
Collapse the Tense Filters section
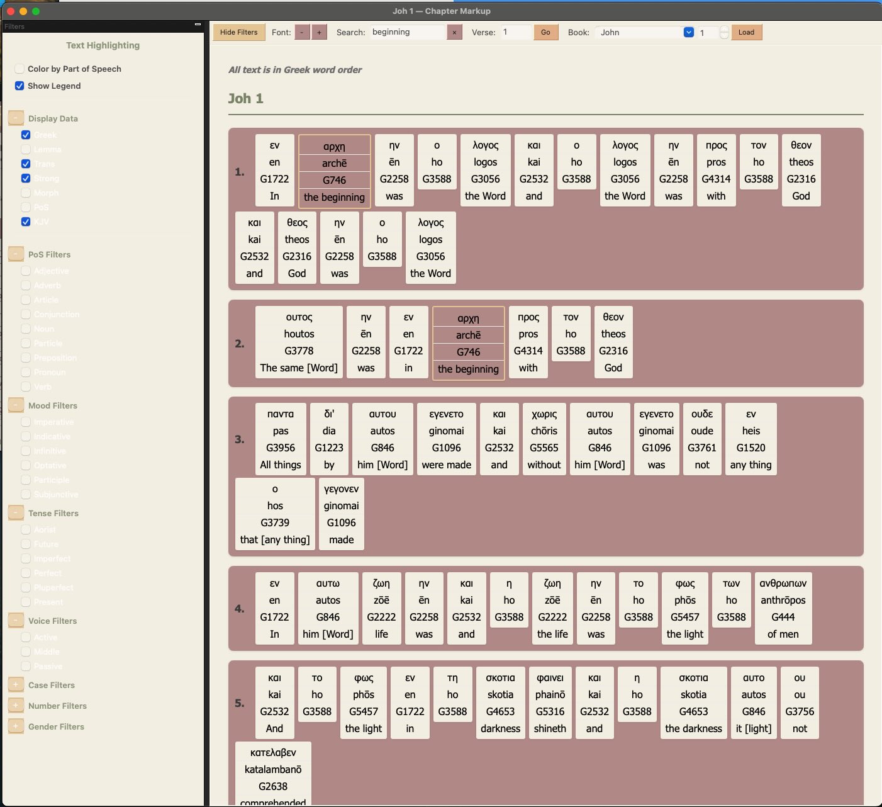(16, 513)
